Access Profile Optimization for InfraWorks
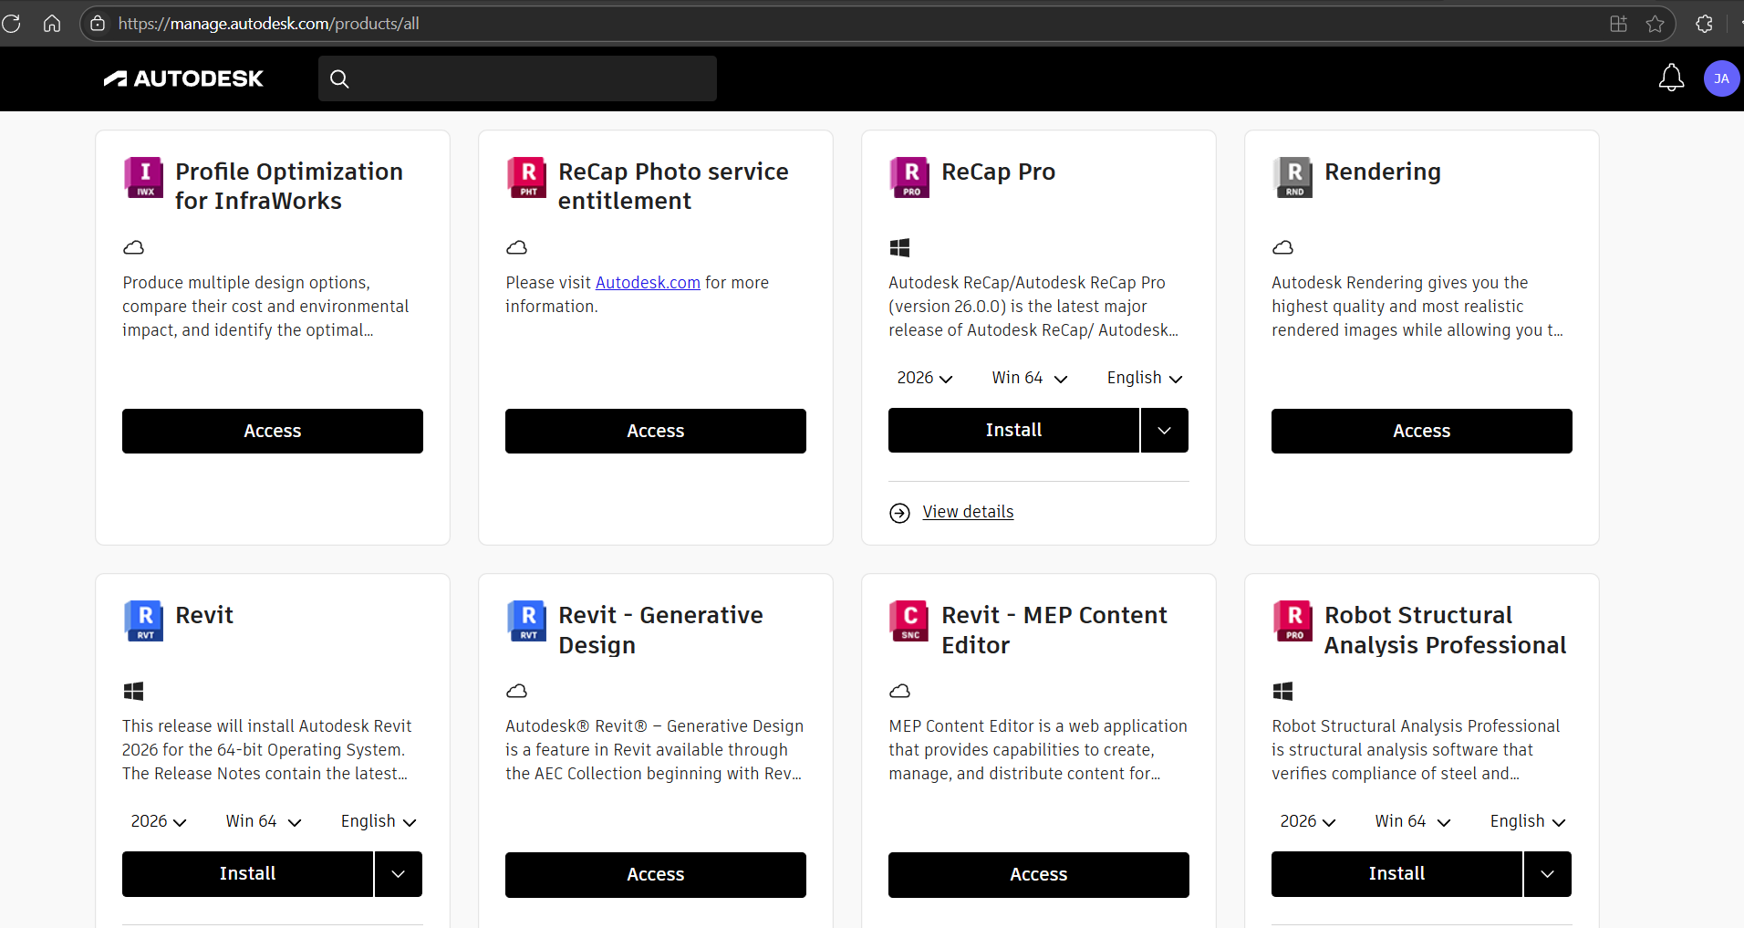 [x=273, y=431]
